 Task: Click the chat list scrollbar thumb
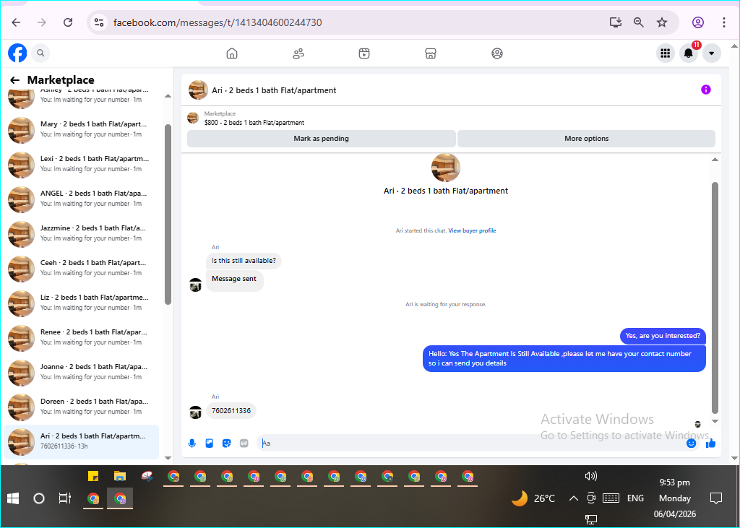[x=168, y=215]
